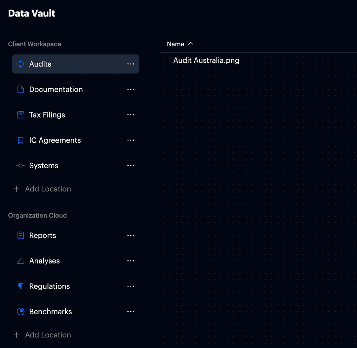This screenshot has width=357, height=348.
Task: Click the Analyses triangle ruler icon
Action: coord(20,261)
